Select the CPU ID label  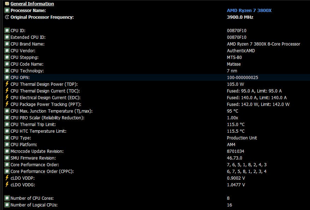click(x=18, y=31)
